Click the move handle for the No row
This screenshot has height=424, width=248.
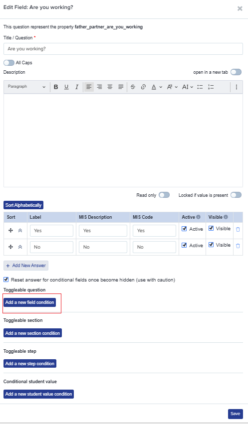point(11,247)
